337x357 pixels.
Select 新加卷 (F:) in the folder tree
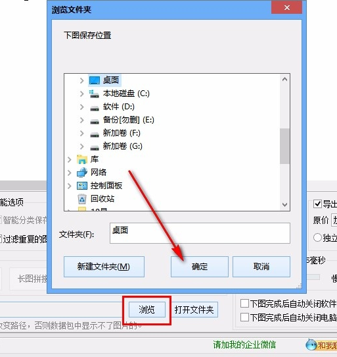[x=122, y=133]
